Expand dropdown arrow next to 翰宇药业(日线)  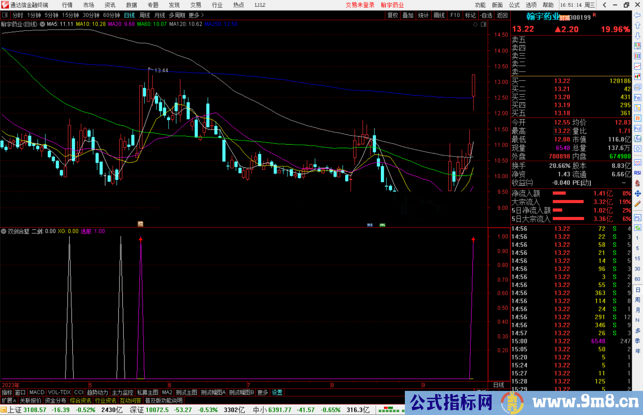(43, 24)
